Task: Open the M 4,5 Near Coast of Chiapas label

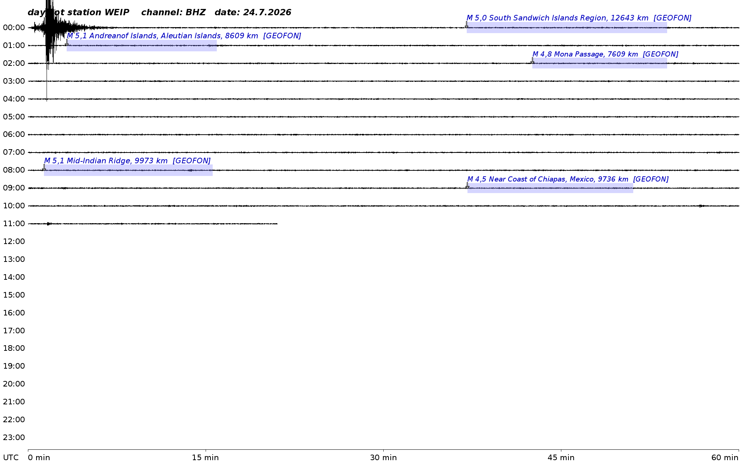Action: pos(568,179)
